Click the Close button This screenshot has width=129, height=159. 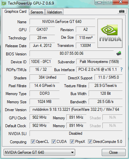point(114,152)
